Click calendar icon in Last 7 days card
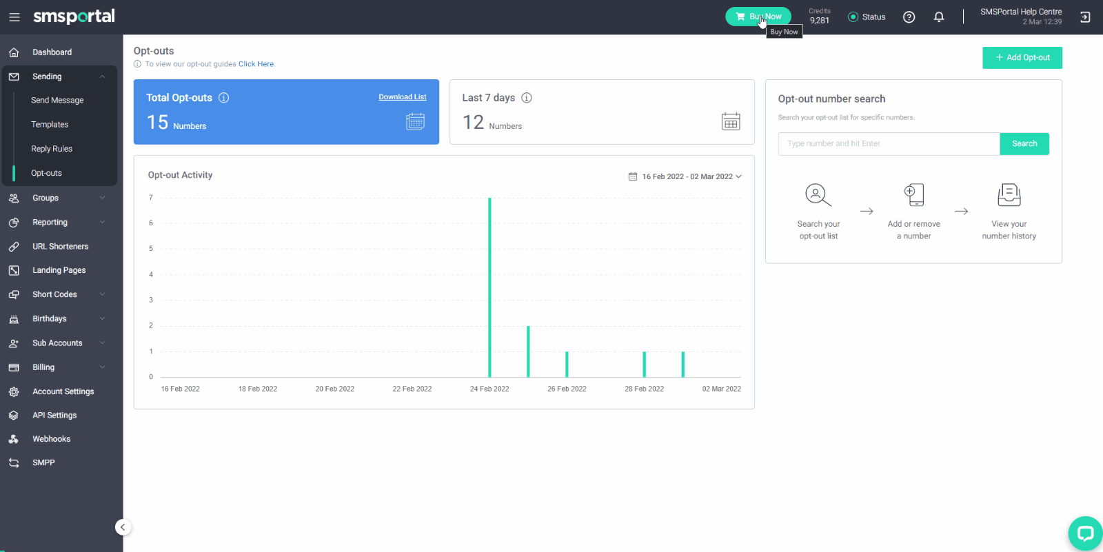The width and height of the screenshot is (1103, 552). pyautogui.click(x=731, y=121)
